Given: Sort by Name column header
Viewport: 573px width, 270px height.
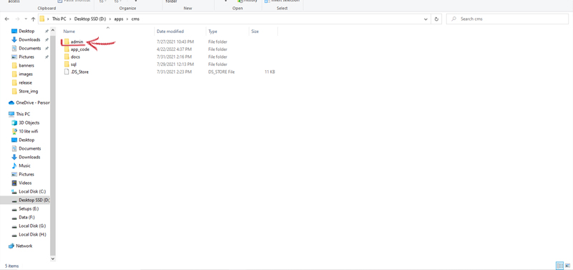Looking at the screenshot, I should (x=69, y=32).
